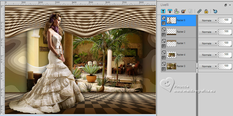Screen dimensions: 233x116
Task: Open blend mode dropdown for Raster 4
Action: coord(216,55)
